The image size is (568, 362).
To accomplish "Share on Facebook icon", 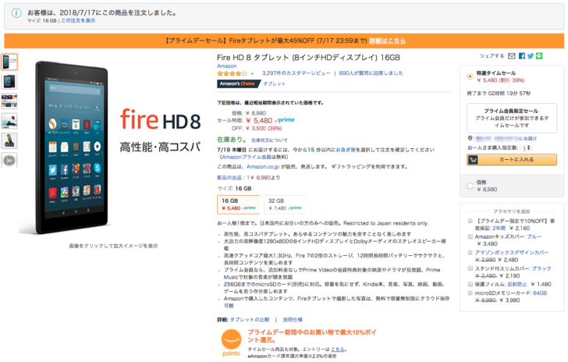I will tap(522, 56).
